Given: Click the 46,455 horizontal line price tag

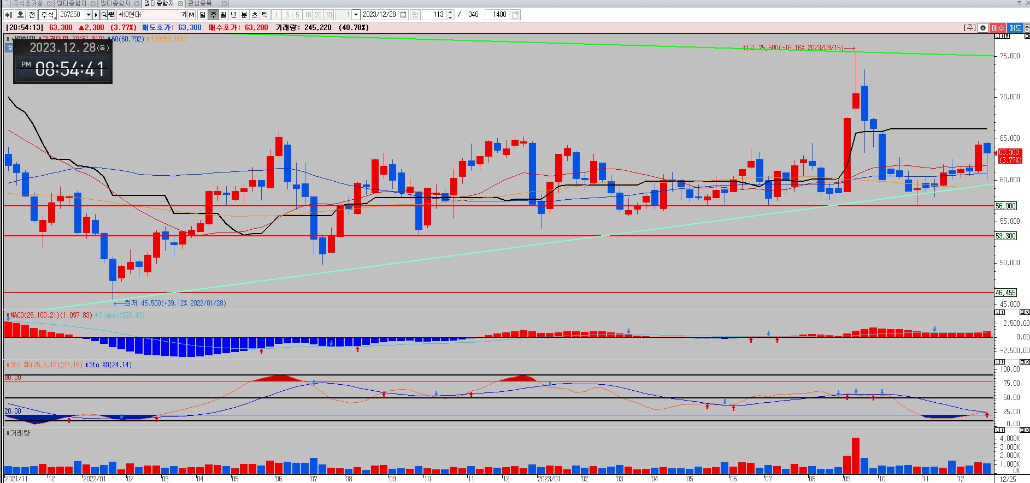Looking at the screenshot, I should tap(1005, 293).
